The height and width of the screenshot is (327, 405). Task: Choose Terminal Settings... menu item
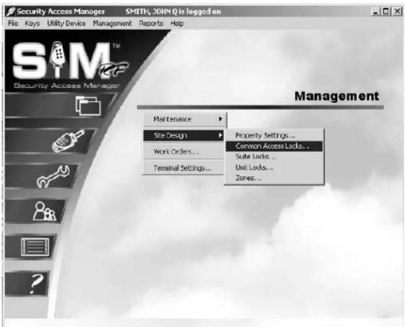[x=183, y=168]
